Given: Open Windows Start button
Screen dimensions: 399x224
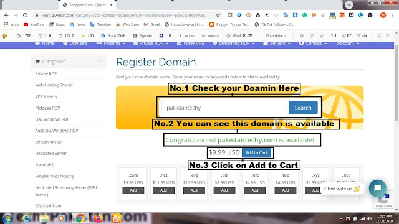Looking at the screenshot, I should (7, 218).
